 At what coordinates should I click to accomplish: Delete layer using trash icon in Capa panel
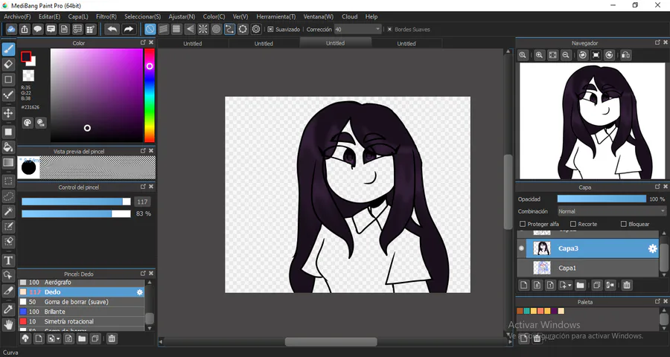(626, 285)
